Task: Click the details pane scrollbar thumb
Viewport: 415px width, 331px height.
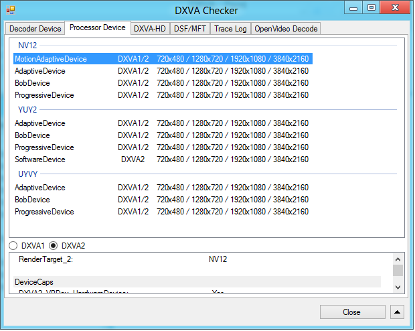Action: point(398,271)
